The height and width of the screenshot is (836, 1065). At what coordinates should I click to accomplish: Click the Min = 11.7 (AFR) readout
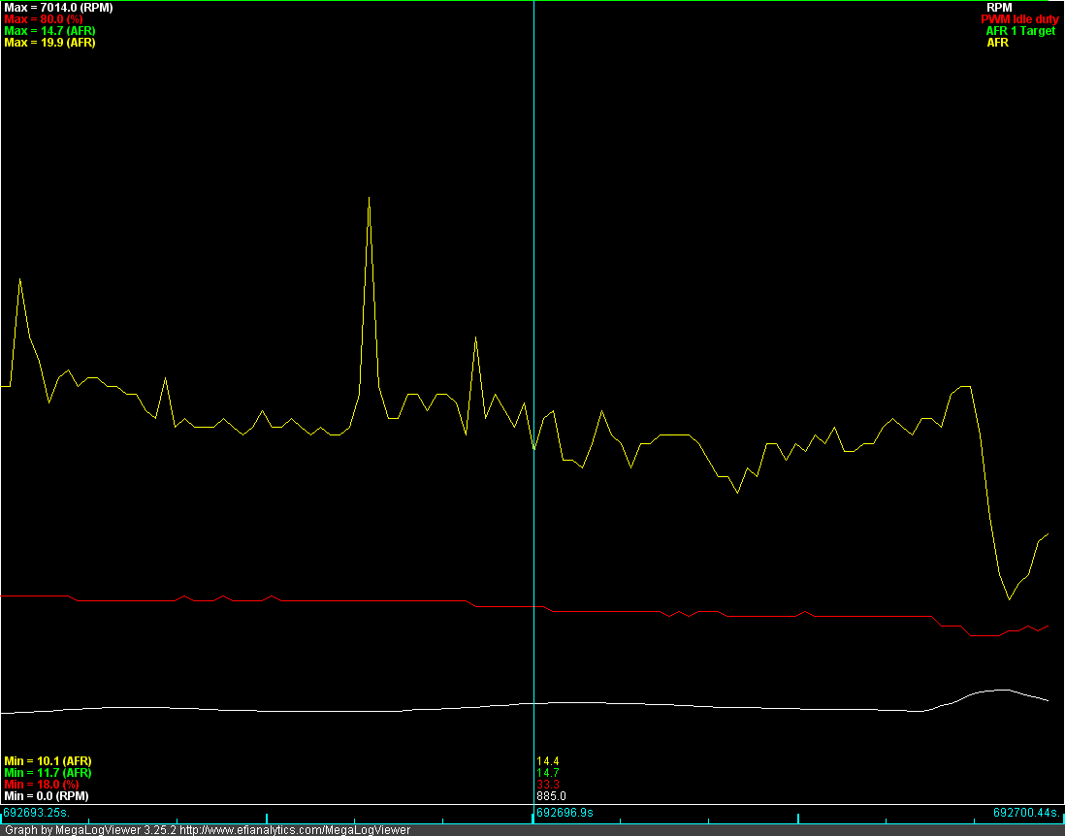[x=48, y=773]
